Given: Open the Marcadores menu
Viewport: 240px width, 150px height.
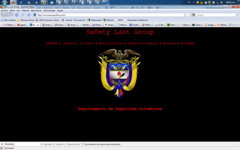Looking at the screenshot, I should coord(36,10).
